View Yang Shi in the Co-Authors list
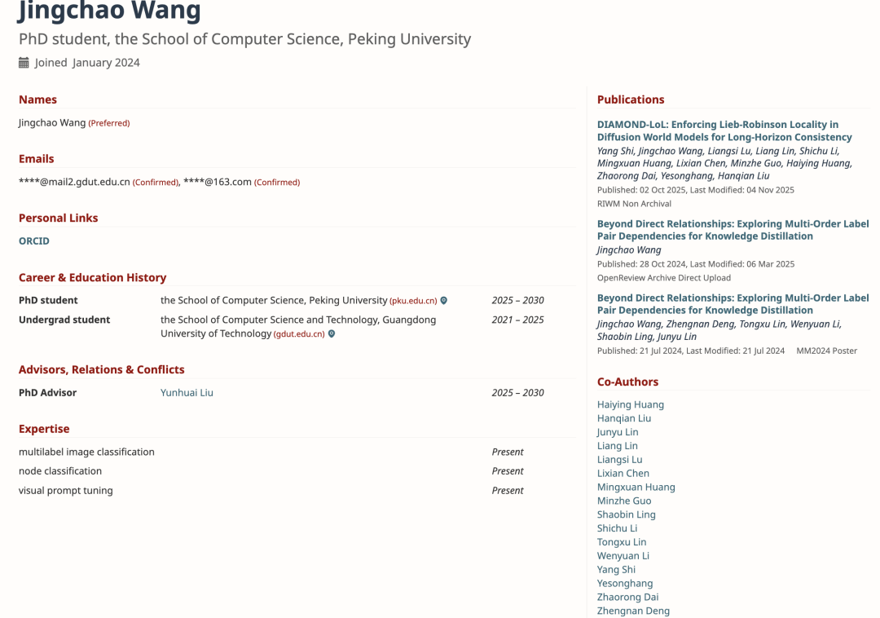 [616, 570]
